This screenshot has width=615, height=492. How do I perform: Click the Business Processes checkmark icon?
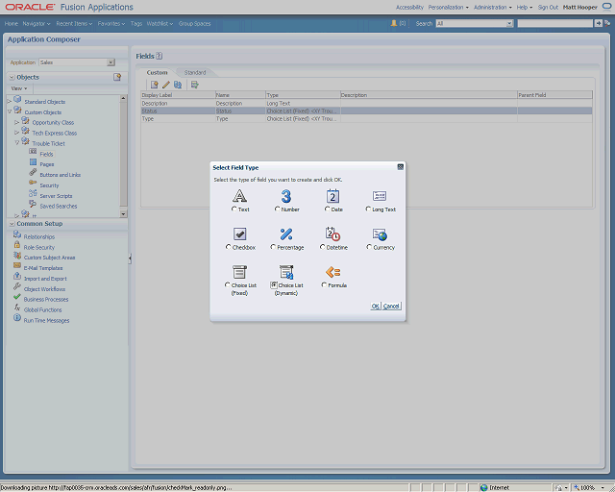pyautogui.click(x=17, y=297)
